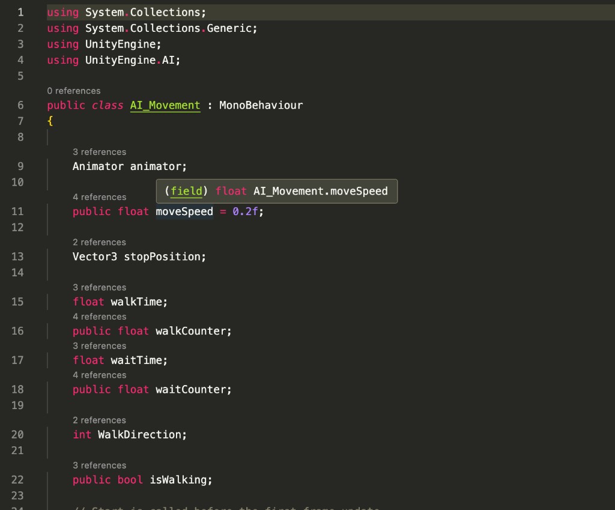This screenshot has width=615, height=510.
Task: Click the moveSpeed variable on line 11
Action: click(184, 212)
